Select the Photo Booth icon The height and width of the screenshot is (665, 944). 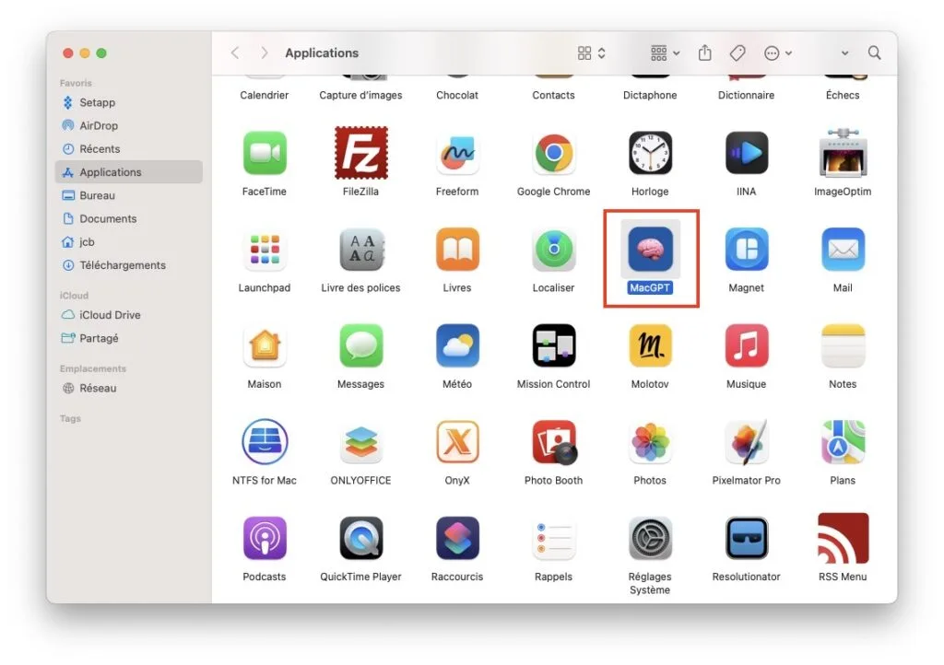tap(554, 442)
